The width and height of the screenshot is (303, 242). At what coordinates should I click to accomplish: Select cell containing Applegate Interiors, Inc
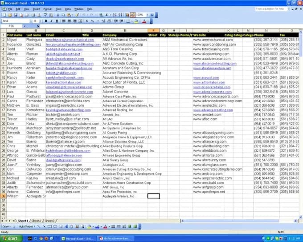point(125,196)
